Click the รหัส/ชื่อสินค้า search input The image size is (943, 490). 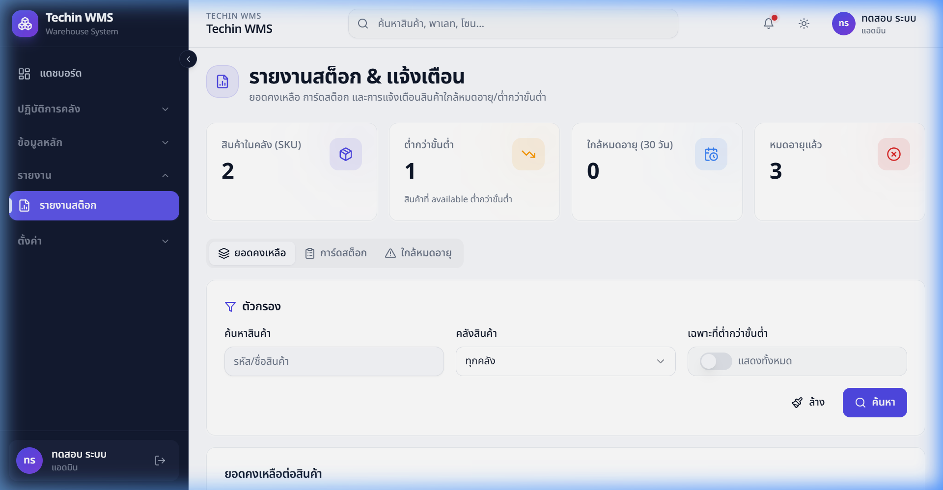334,361
